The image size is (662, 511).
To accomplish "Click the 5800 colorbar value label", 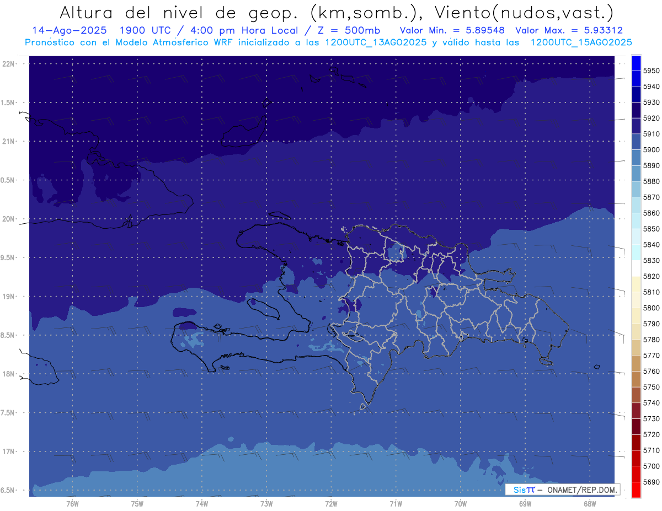I will point(651,308).
